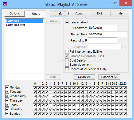Minimize the VT Server window
This screenshot has width=134, height=120.
108,4
